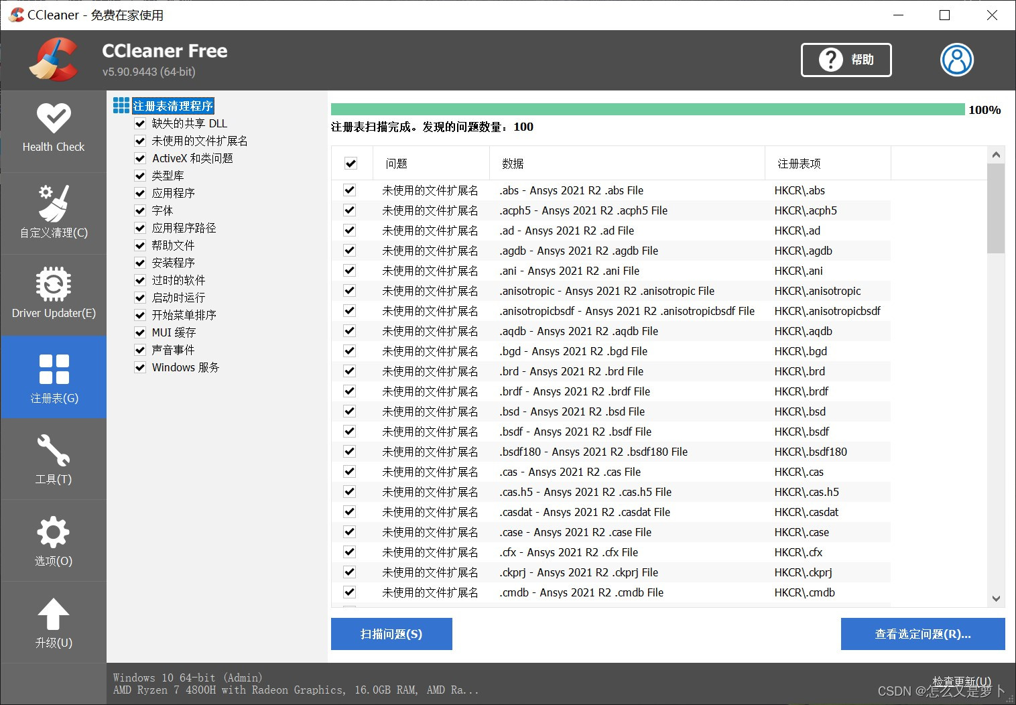Click the user account profile icon

tap(956, 60)
